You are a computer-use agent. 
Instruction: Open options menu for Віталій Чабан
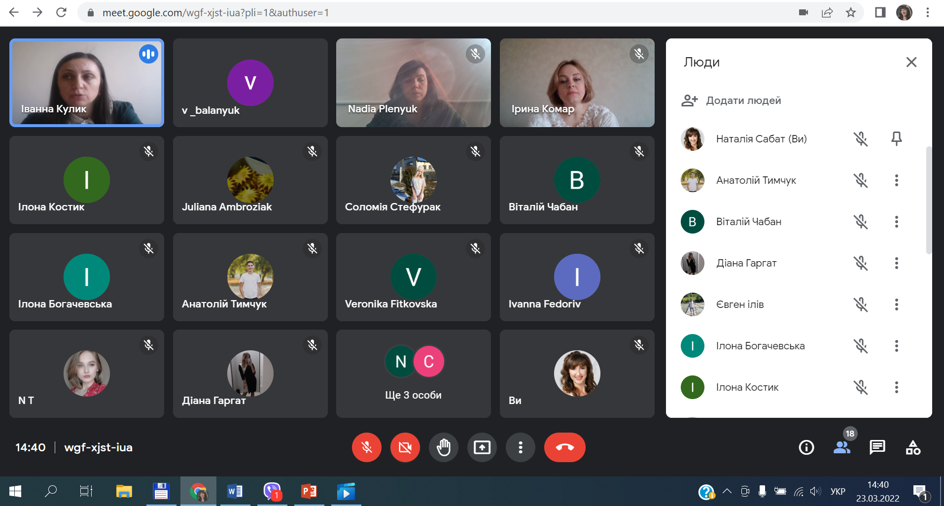point(896,222)
